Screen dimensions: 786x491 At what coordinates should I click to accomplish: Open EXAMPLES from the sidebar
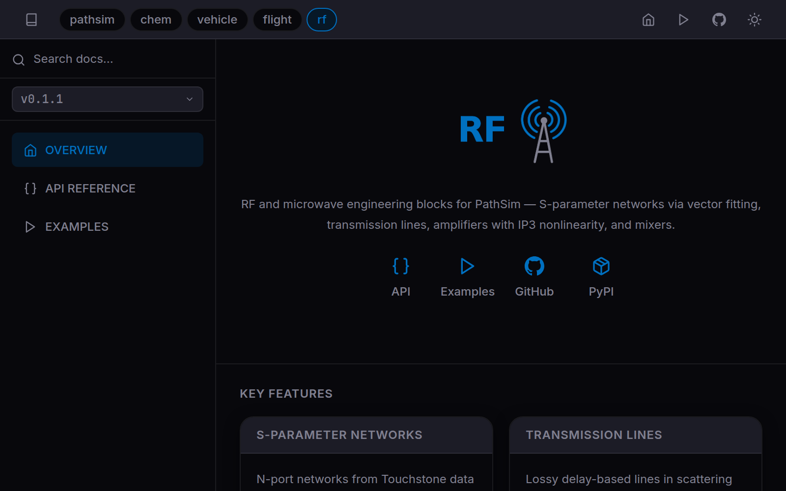77,226
